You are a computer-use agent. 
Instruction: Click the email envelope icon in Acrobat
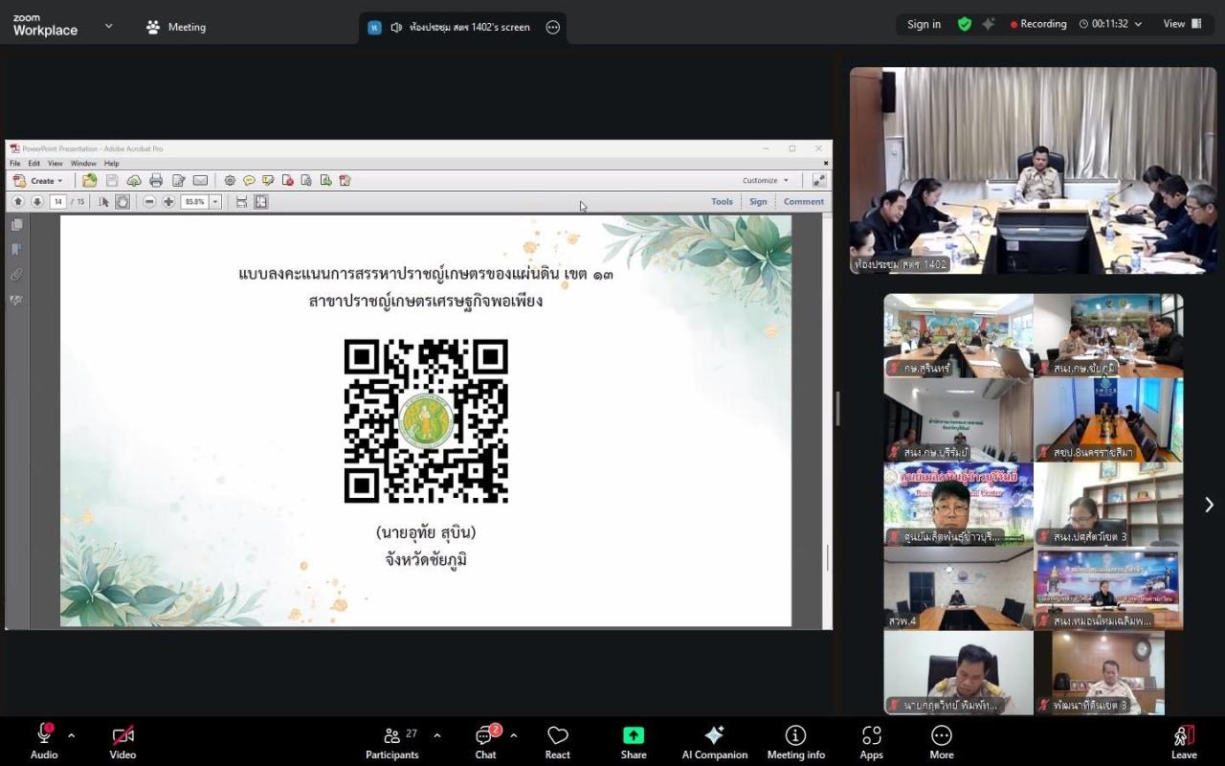point(200,180)
